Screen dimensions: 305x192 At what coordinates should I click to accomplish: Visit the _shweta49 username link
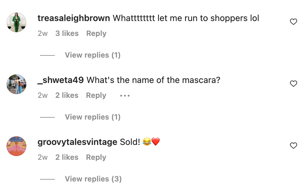click(60, 80)
